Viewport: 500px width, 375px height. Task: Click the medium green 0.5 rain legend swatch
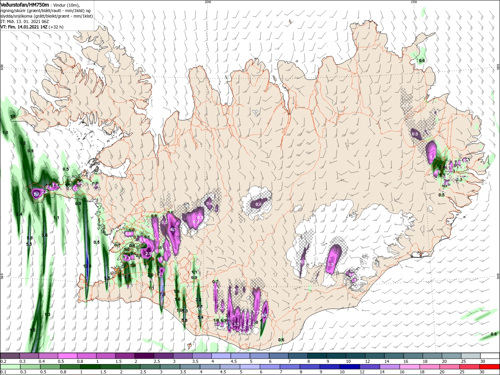(x=50, y=367)
